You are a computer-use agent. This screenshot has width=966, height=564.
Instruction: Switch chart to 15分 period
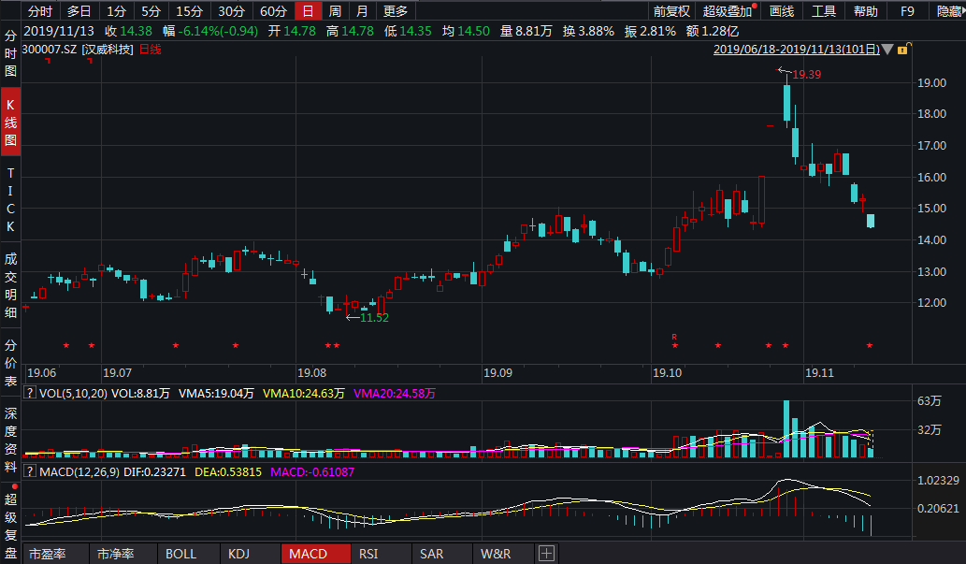click(189, 11)
